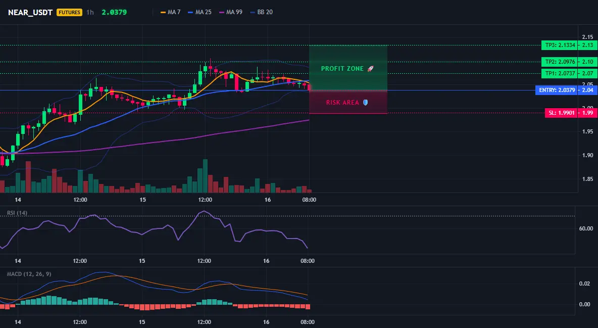
Task: Click the shield icon in Risk Area
Action: 365,102
